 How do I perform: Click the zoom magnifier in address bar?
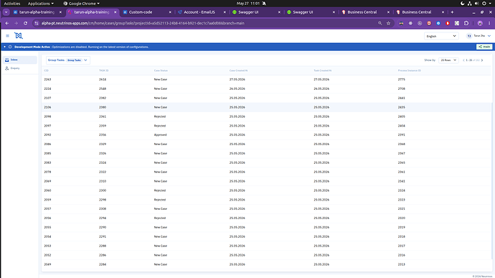379,23
